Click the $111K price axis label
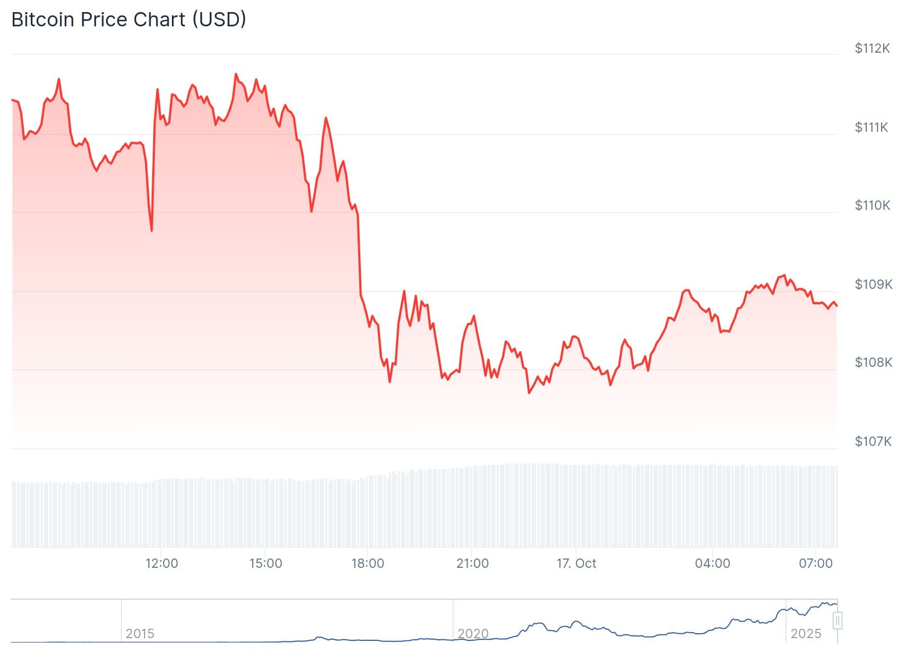903x659 pixels. point(871,127)
